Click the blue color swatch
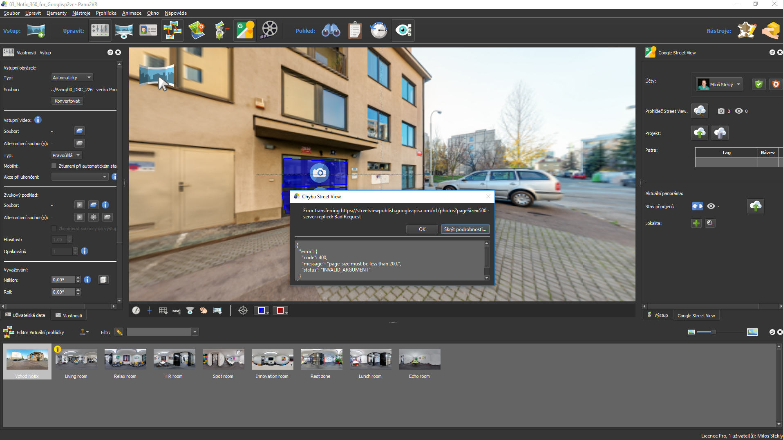The height and width of the screenshot is (440, 783). point(261,310)
